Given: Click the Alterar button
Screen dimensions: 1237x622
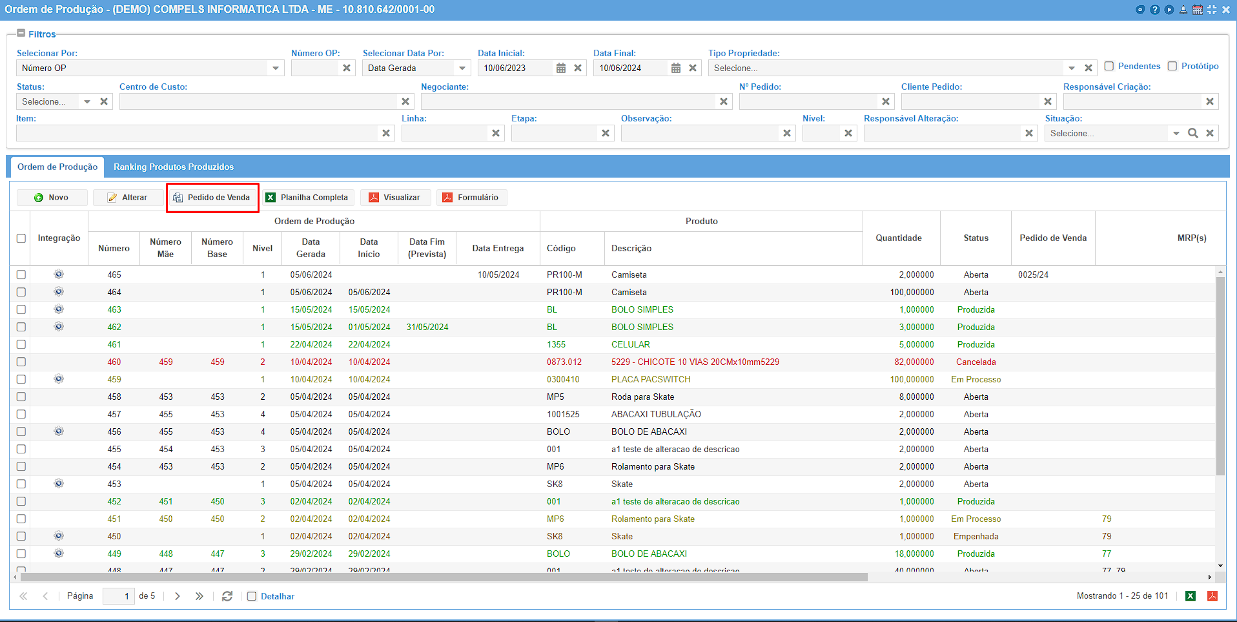Looking at the screenshot, I should pyautogui.click(x=128, y=198).
